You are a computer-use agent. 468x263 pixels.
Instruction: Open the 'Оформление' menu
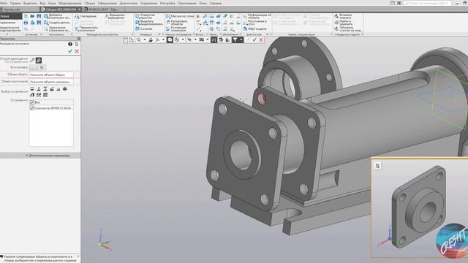(x=107, y=3)
